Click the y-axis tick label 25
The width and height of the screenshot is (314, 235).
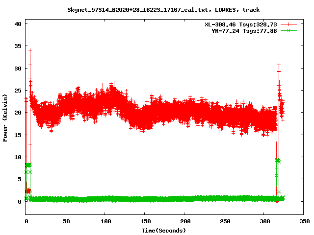(18, 91)
